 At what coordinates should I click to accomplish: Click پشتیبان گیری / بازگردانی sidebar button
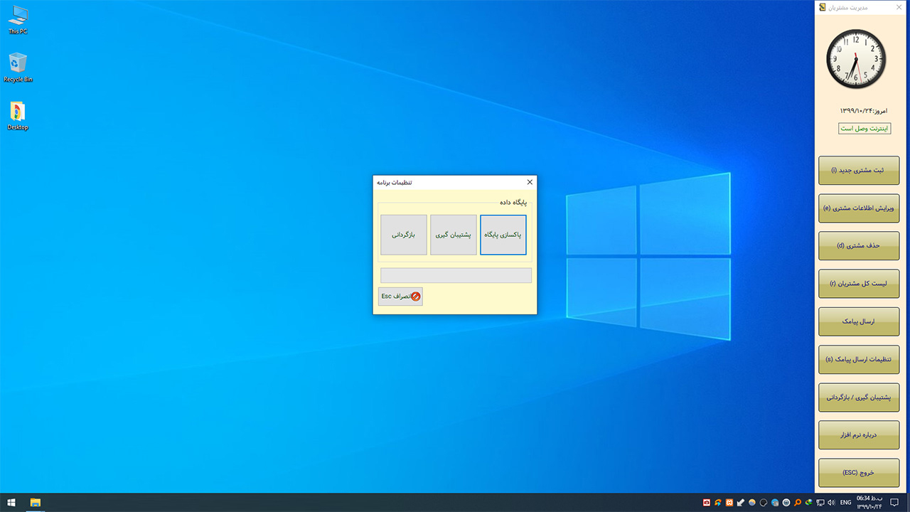[859, 397]
